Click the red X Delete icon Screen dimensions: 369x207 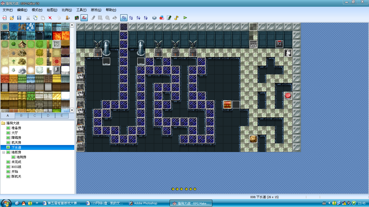click(x=50, y=18)
